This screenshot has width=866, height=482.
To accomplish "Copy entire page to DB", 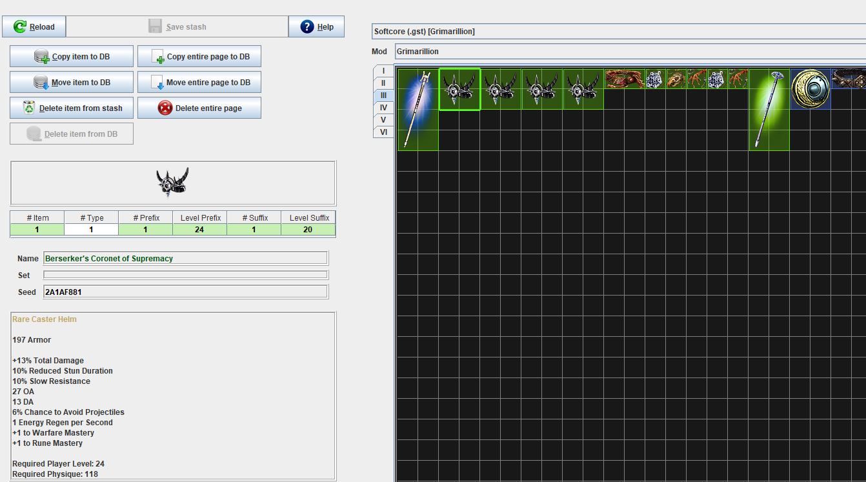I will pyautogui.click(x=199, y=57).
